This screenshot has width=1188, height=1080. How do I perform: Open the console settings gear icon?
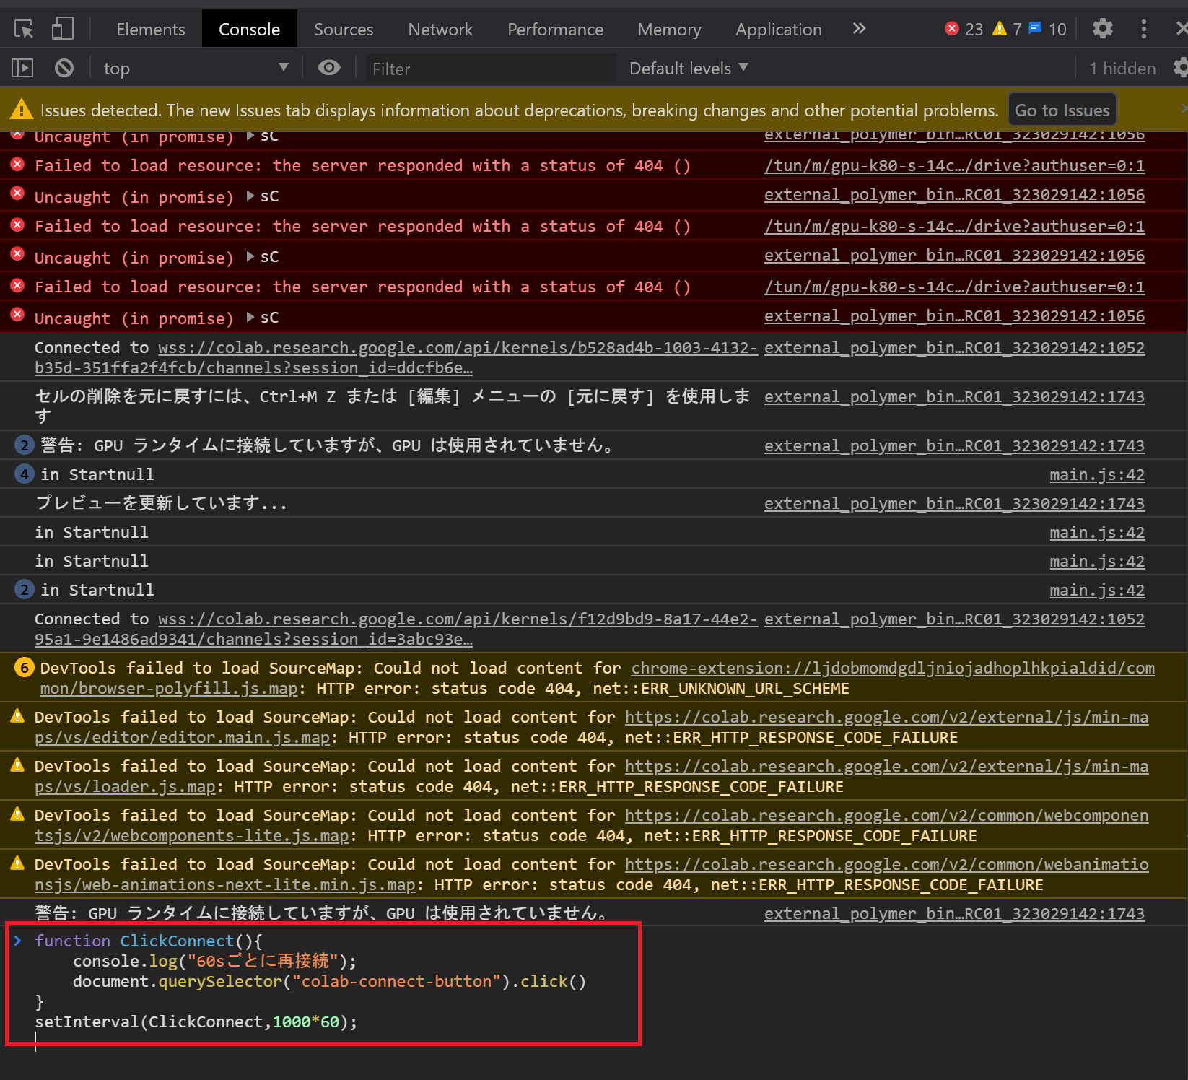point(1181,68)
